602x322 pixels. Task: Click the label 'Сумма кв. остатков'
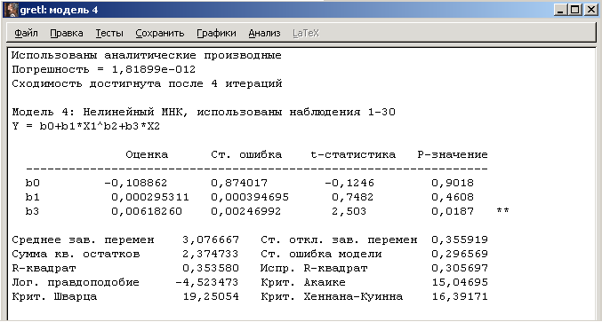click(76, 255)
